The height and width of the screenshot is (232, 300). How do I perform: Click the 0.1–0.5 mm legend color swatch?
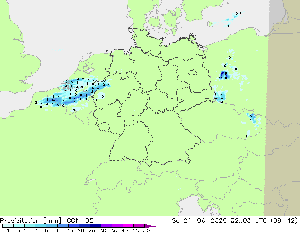point(8,226)
